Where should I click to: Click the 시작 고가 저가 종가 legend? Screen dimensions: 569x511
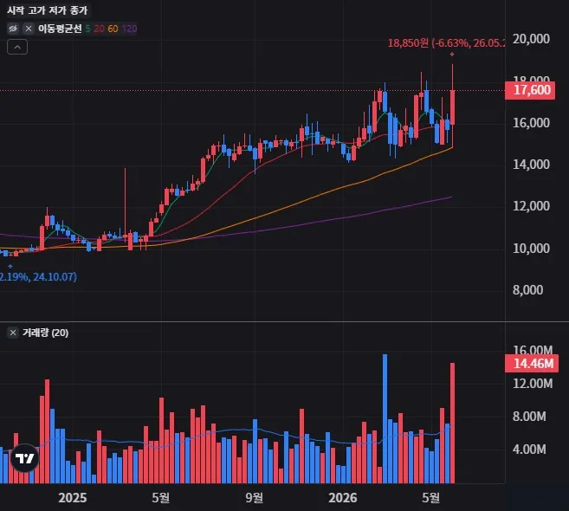pos(48,10)
